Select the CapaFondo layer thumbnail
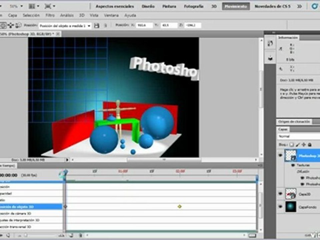320x240 pixels. pyautogui.click(x=291, y=207)
